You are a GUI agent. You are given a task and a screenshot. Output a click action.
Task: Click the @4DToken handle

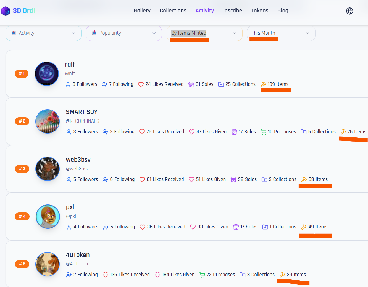click(77, 264)
